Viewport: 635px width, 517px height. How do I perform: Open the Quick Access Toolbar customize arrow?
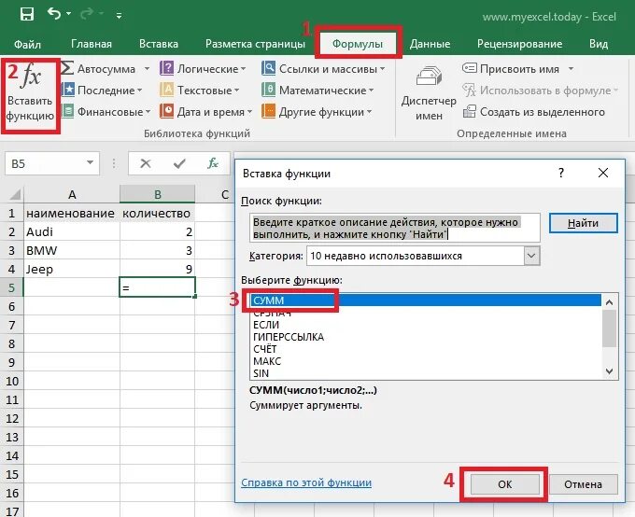120,15
